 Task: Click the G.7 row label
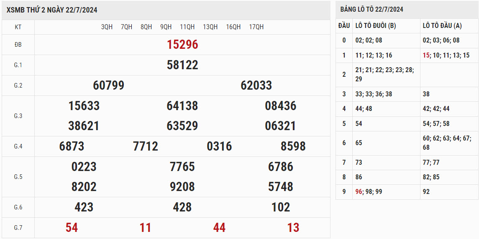tap(18, 228)
